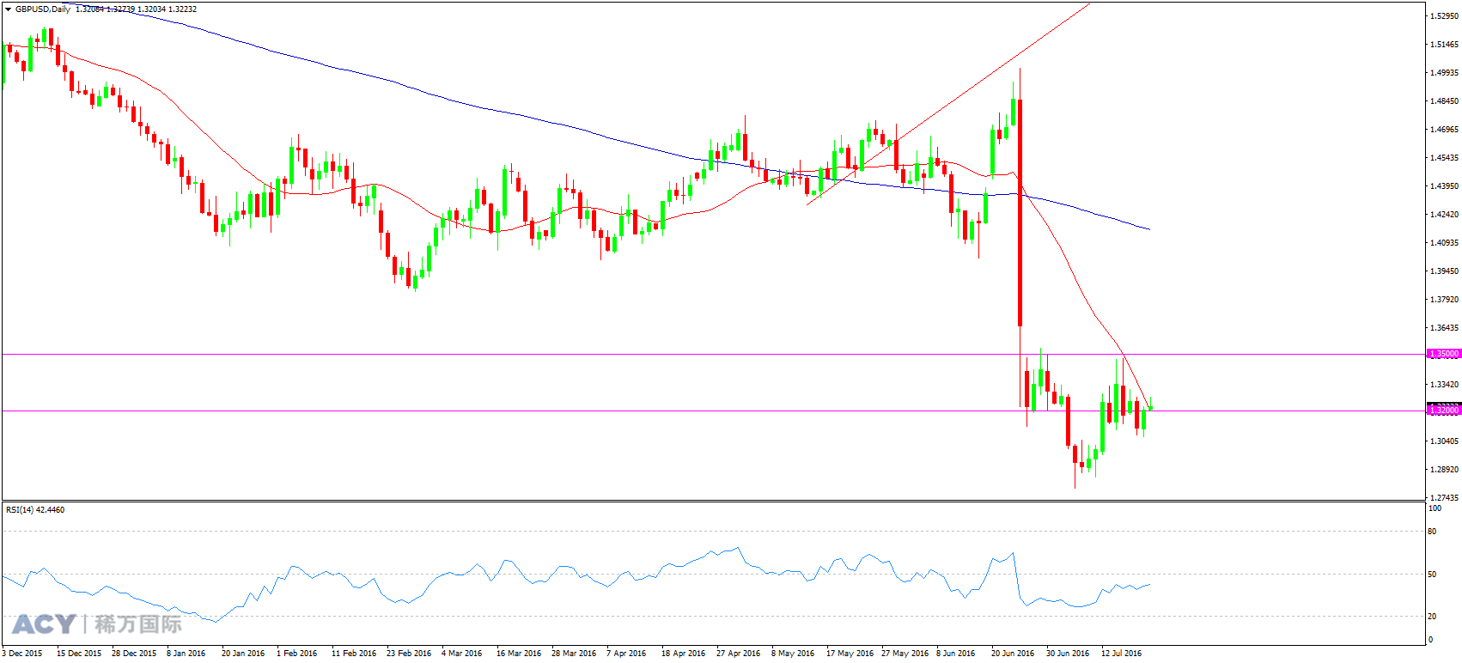
Task: Click the 1.40935 price on the axis
Action: click(x=1444, y=242)
